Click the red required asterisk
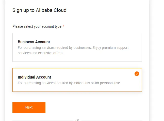The image size is (164, 121). (63, 26)
